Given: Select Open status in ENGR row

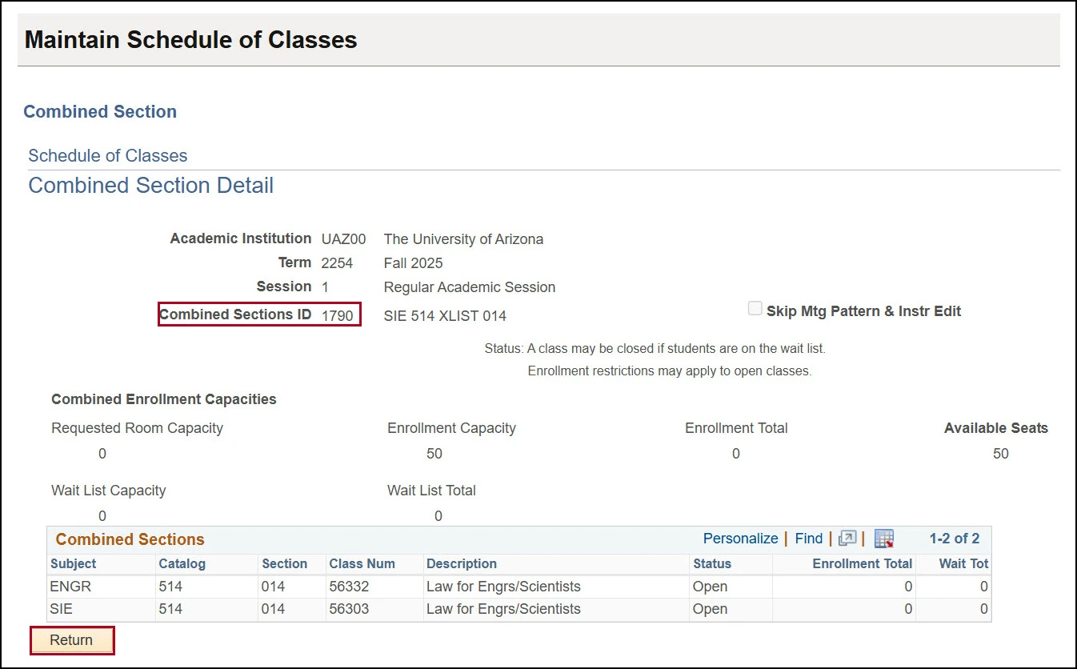Looking at the screenshot, I should click(x=710, y=587).
